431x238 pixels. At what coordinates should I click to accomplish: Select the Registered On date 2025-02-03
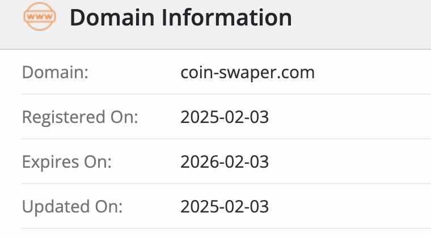coord(225,117)
